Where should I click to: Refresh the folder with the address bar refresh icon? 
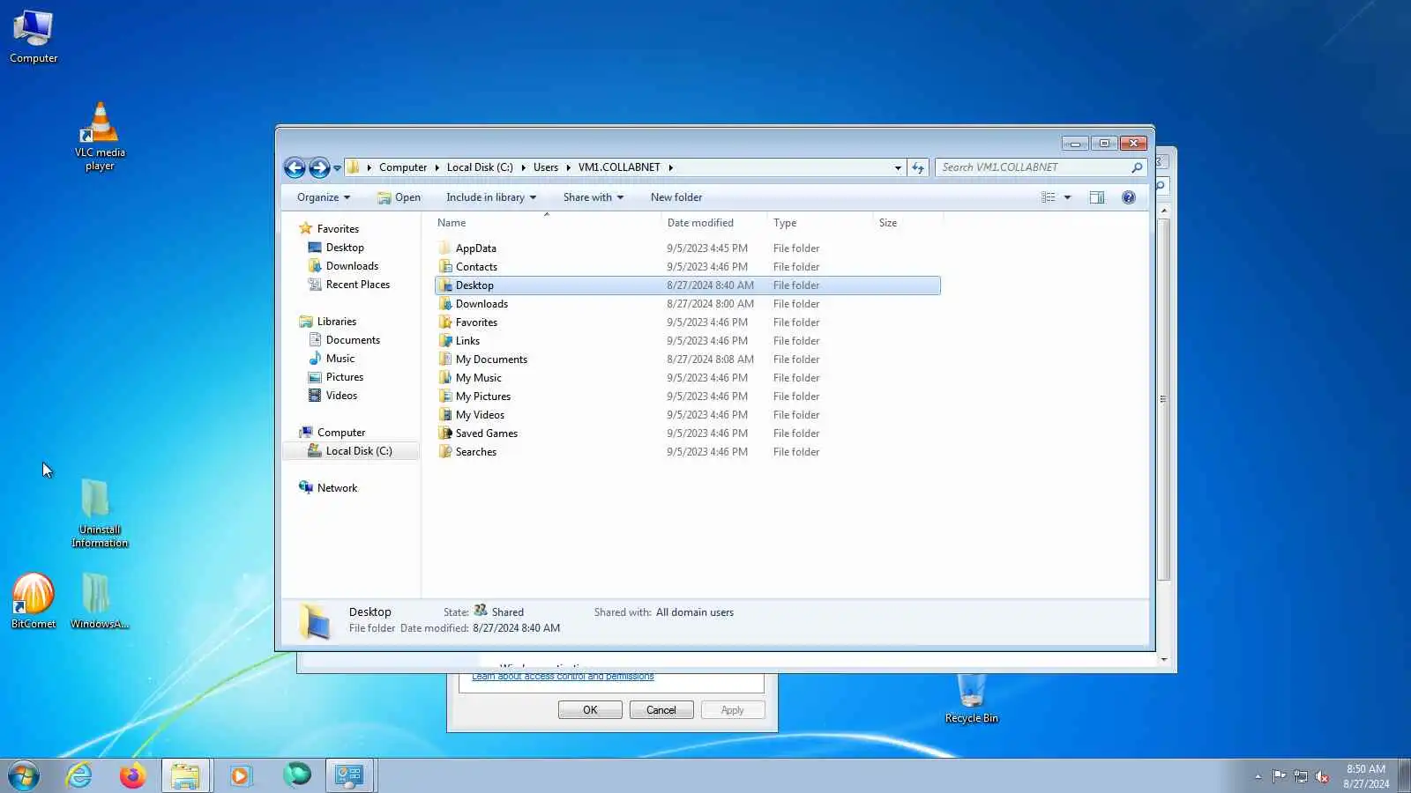click(x=918, y=167)
